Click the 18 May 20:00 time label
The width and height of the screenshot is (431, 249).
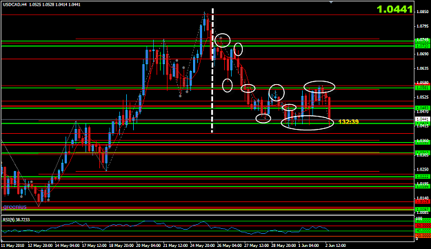click(121, 246)
